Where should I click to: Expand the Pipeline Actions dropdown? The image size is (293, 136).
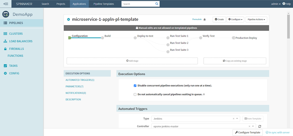pyautogui.click(x=256, y=19)
